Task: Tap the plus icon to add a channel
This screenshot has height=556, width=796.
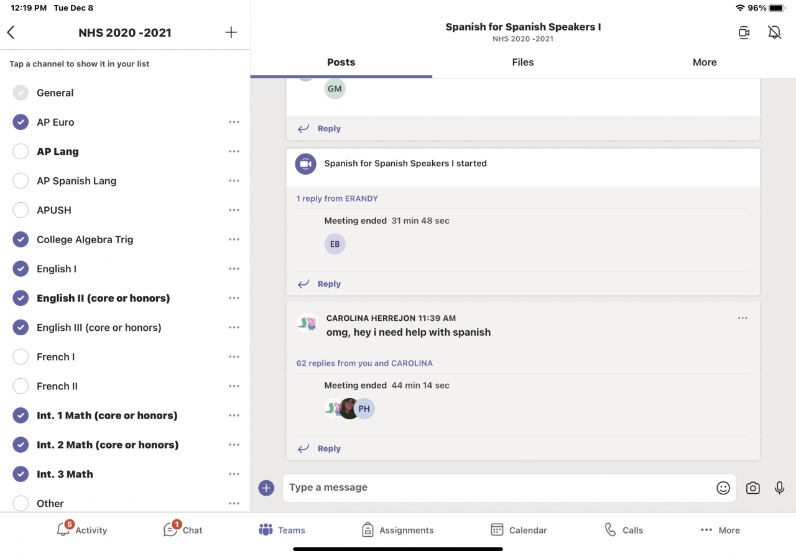Action: [231, 32]
